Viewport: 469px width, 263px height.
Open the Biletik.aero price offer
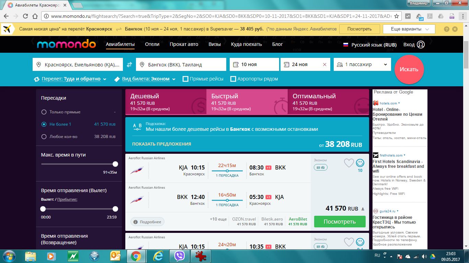pyautogui.click(x=272, y=222)
